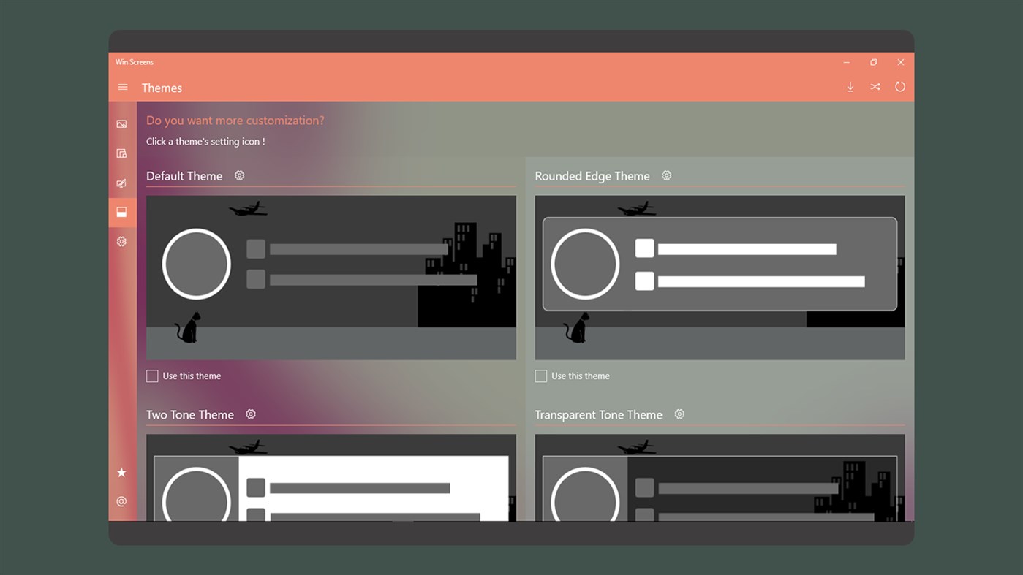Open the Two Tone Theme settings gear
The height and width of the screenshot is (575, 1023).
click(251, 414)
